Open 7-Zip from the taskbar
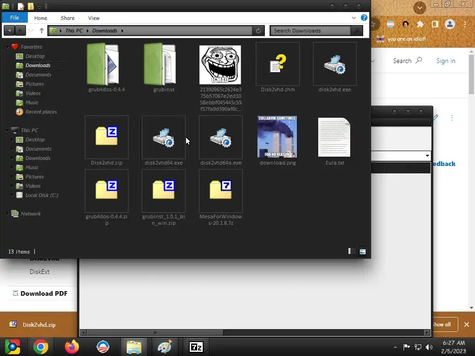 196,347
